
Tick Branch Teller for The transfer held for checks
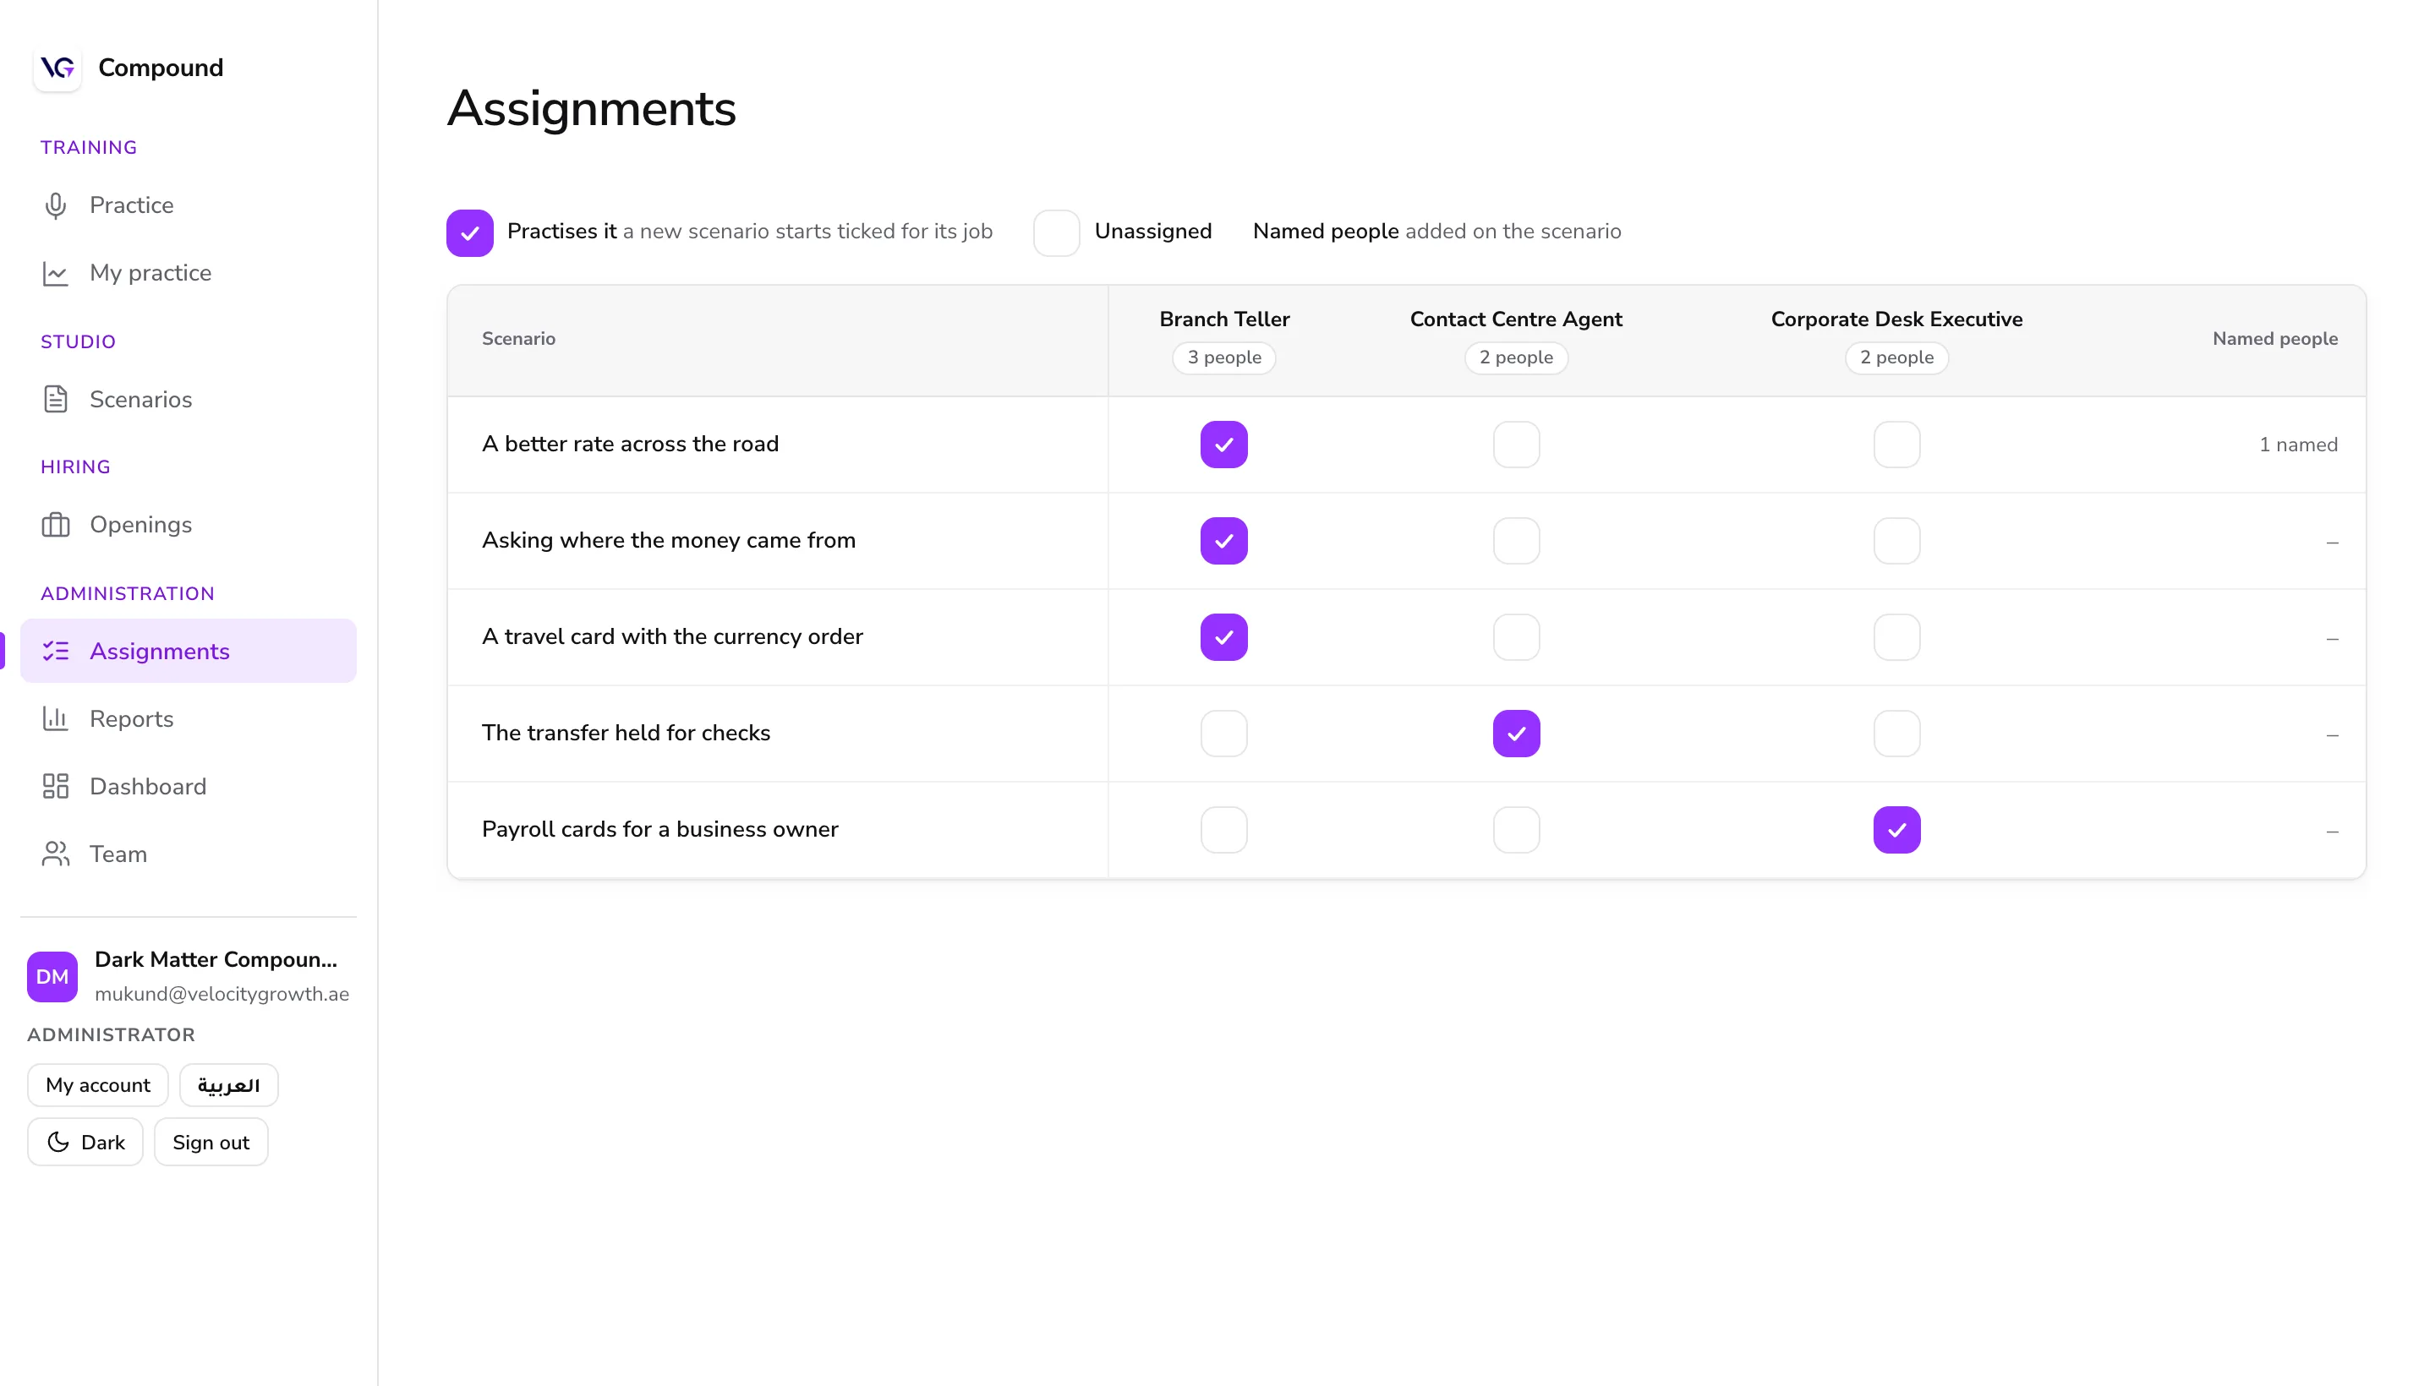1223,734
